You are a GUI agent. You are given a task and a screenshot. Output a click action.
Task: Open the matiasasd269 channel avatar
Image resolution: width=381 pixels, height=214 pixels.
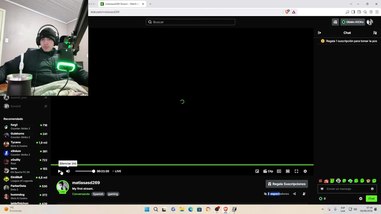pos(63,187)
